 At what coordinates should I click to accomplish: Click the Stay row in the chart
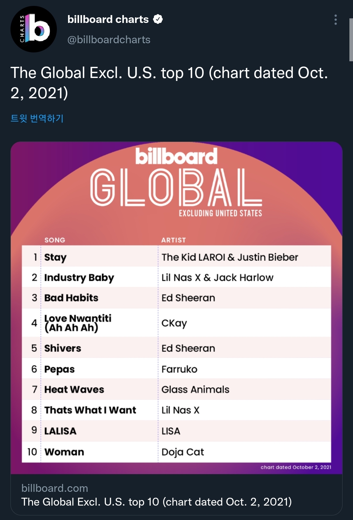[176, 256]
